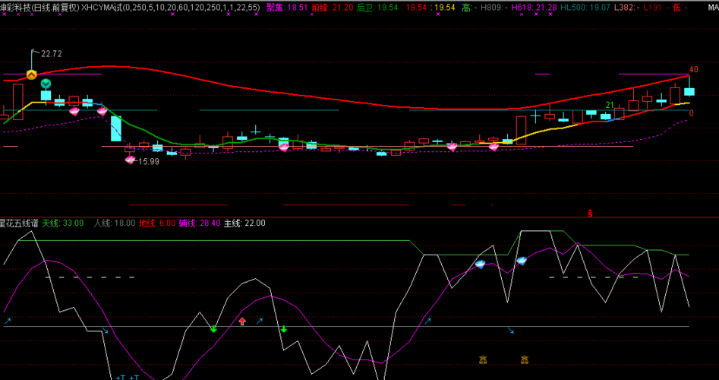Select the pink diamond beside the 15.99 label
Viewport: 719px width, 380px height.
coord(131,160)
